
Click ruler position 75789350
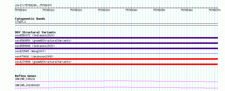(x=159, y=10)
